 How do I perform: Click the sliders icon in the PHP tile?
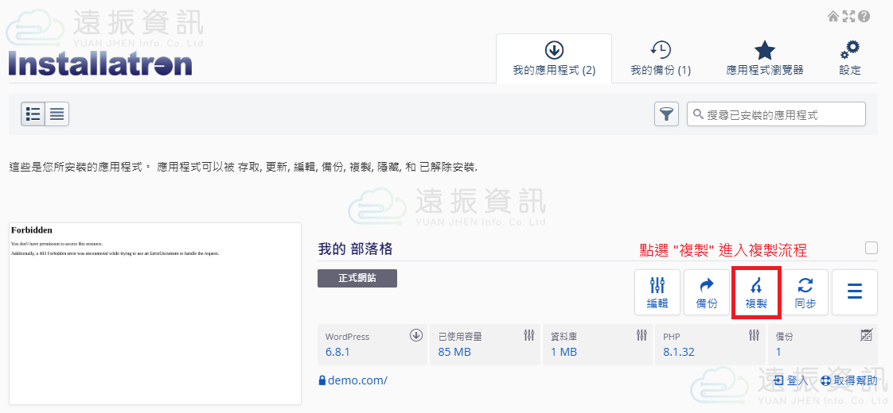click(x=755, y=335)
